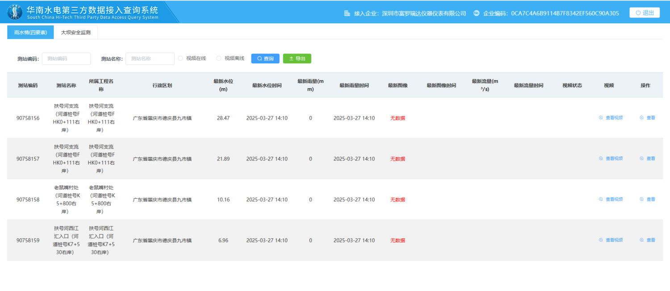Click 查看 in 操作 column for station 90758158
The height and width of the screenshot is (291, 670).
point(647,200)
